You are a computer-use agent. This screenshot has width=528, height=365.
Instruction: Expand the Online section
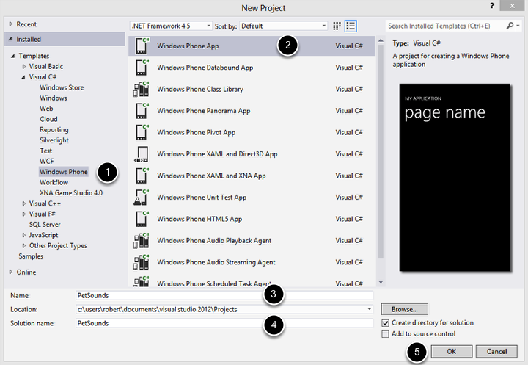11,272
